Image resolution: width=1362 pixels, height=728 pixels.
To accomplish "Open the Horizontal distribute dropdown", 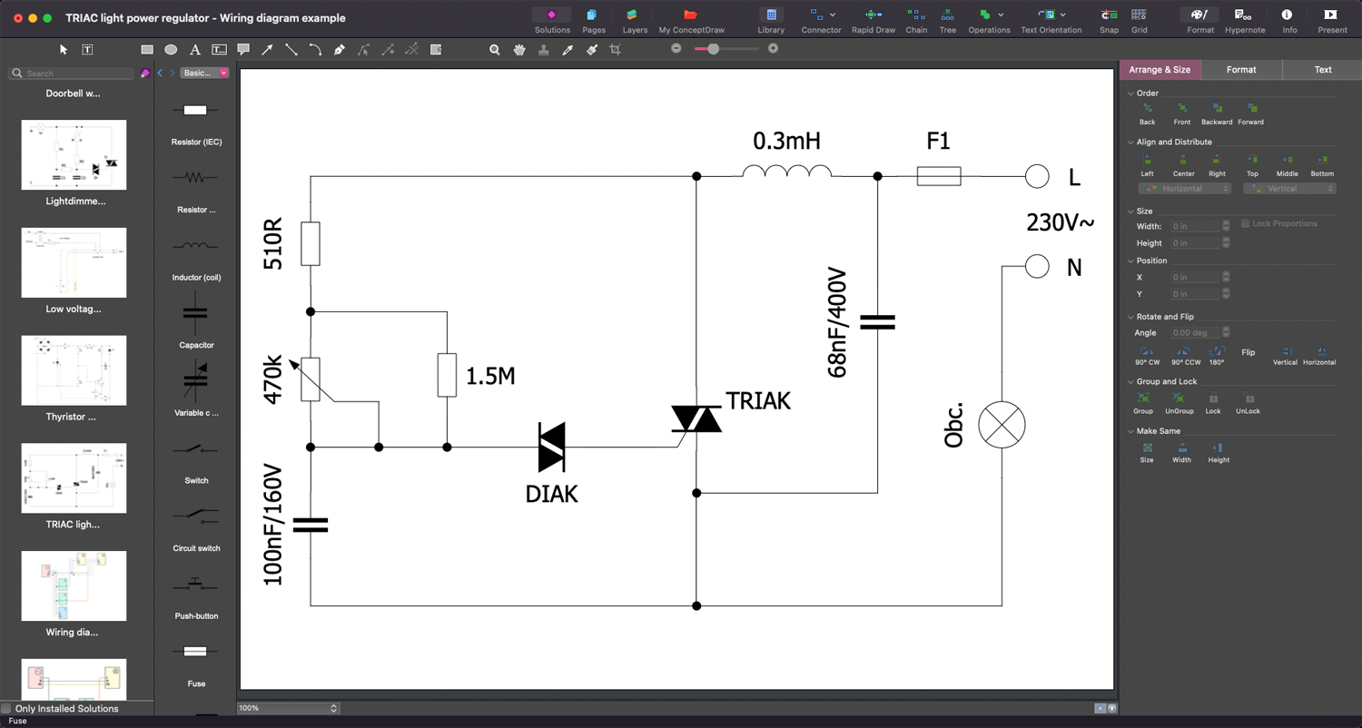I will pos(1185,189).
